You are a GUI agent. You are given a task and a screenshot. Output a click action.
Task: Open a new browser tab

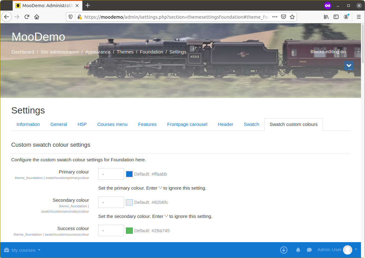pos(88,5)
